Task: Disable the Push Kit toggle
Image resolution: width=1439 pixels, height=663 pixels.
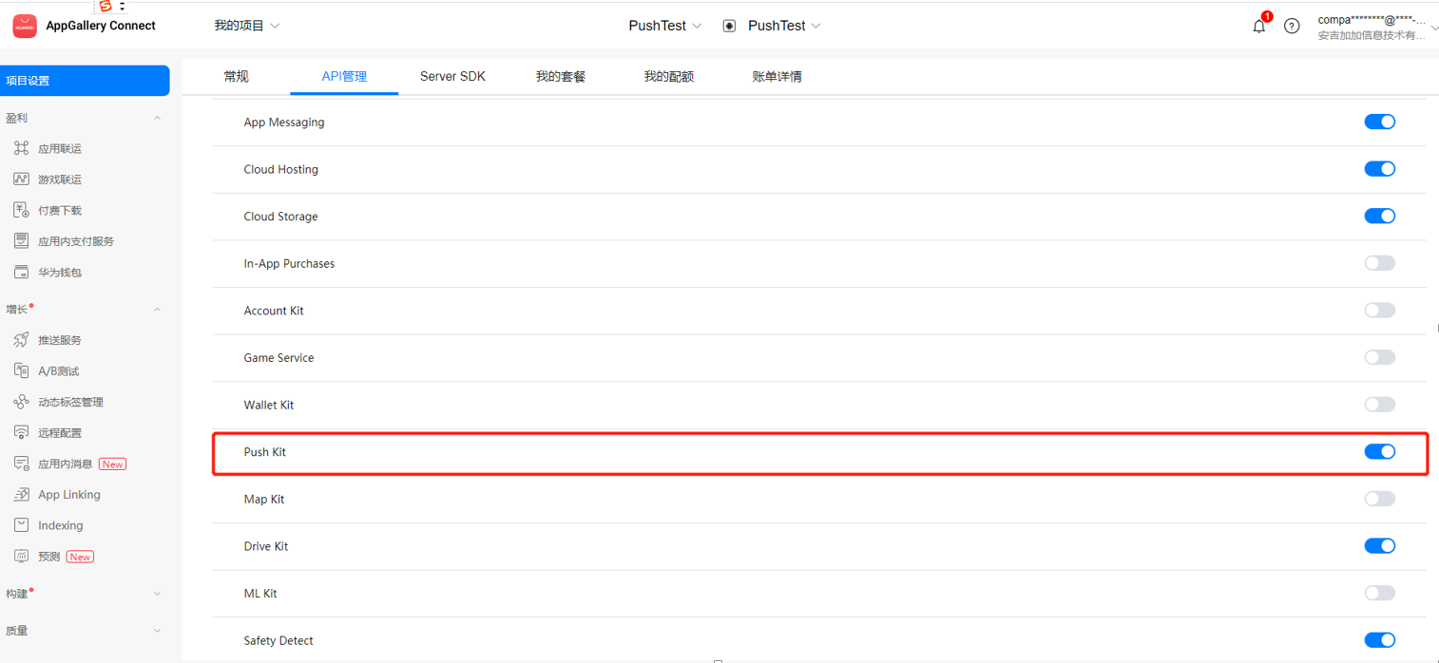Action: click(1379, 452)
